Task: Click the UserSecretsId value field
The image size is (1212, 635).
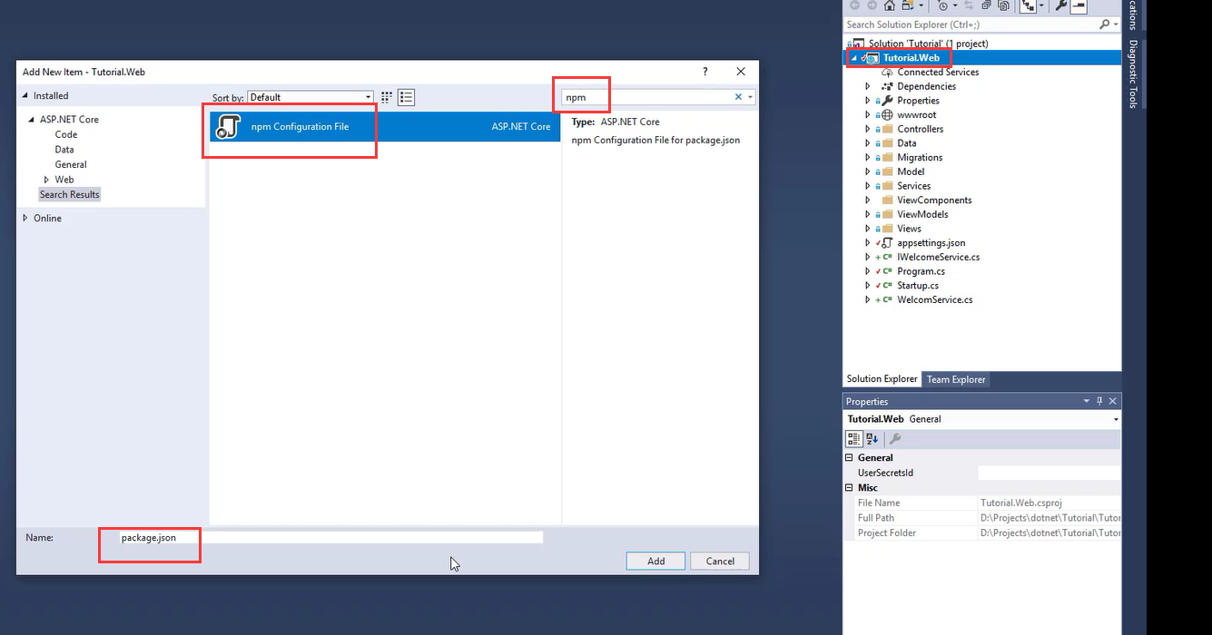Action: (x=1049, y=473)
